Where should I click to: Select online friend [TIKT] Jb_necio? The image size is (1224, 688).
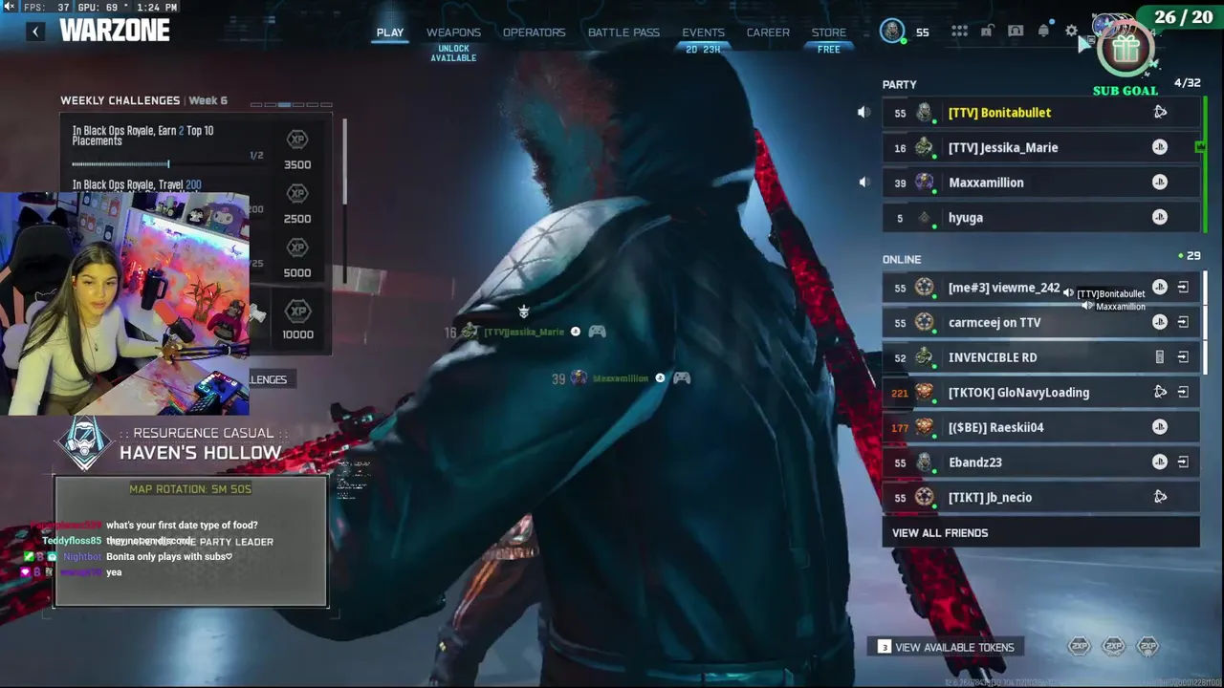point(1040,497)
